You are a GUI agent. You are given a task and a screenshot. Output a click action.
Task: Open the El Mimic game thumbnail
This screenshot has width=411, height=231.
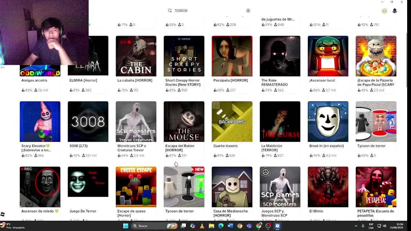(x=328, y=187)
